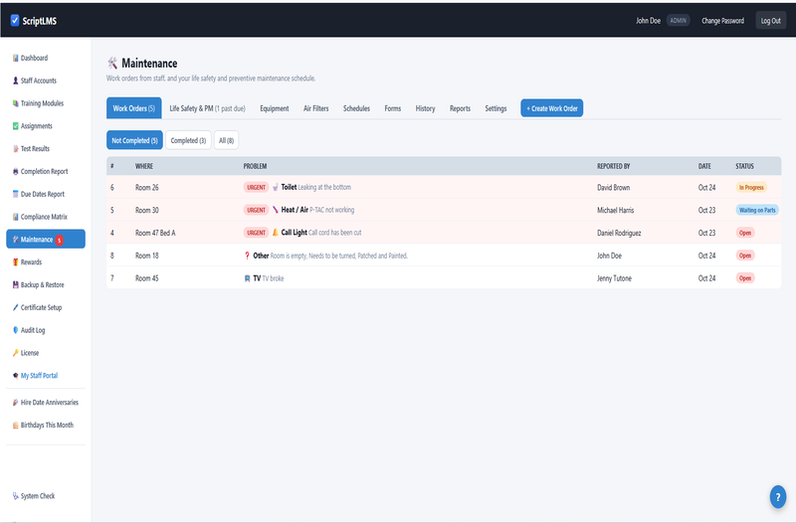Click the question mark icon beside Other
This screenshot has width=796, height=523.
click(x=247, y=256)
